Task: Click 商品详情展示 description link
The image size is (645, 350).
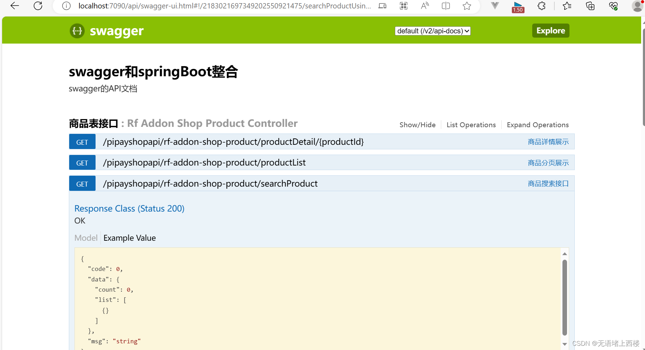Action: pyautogui.click(x=548, y=142)
